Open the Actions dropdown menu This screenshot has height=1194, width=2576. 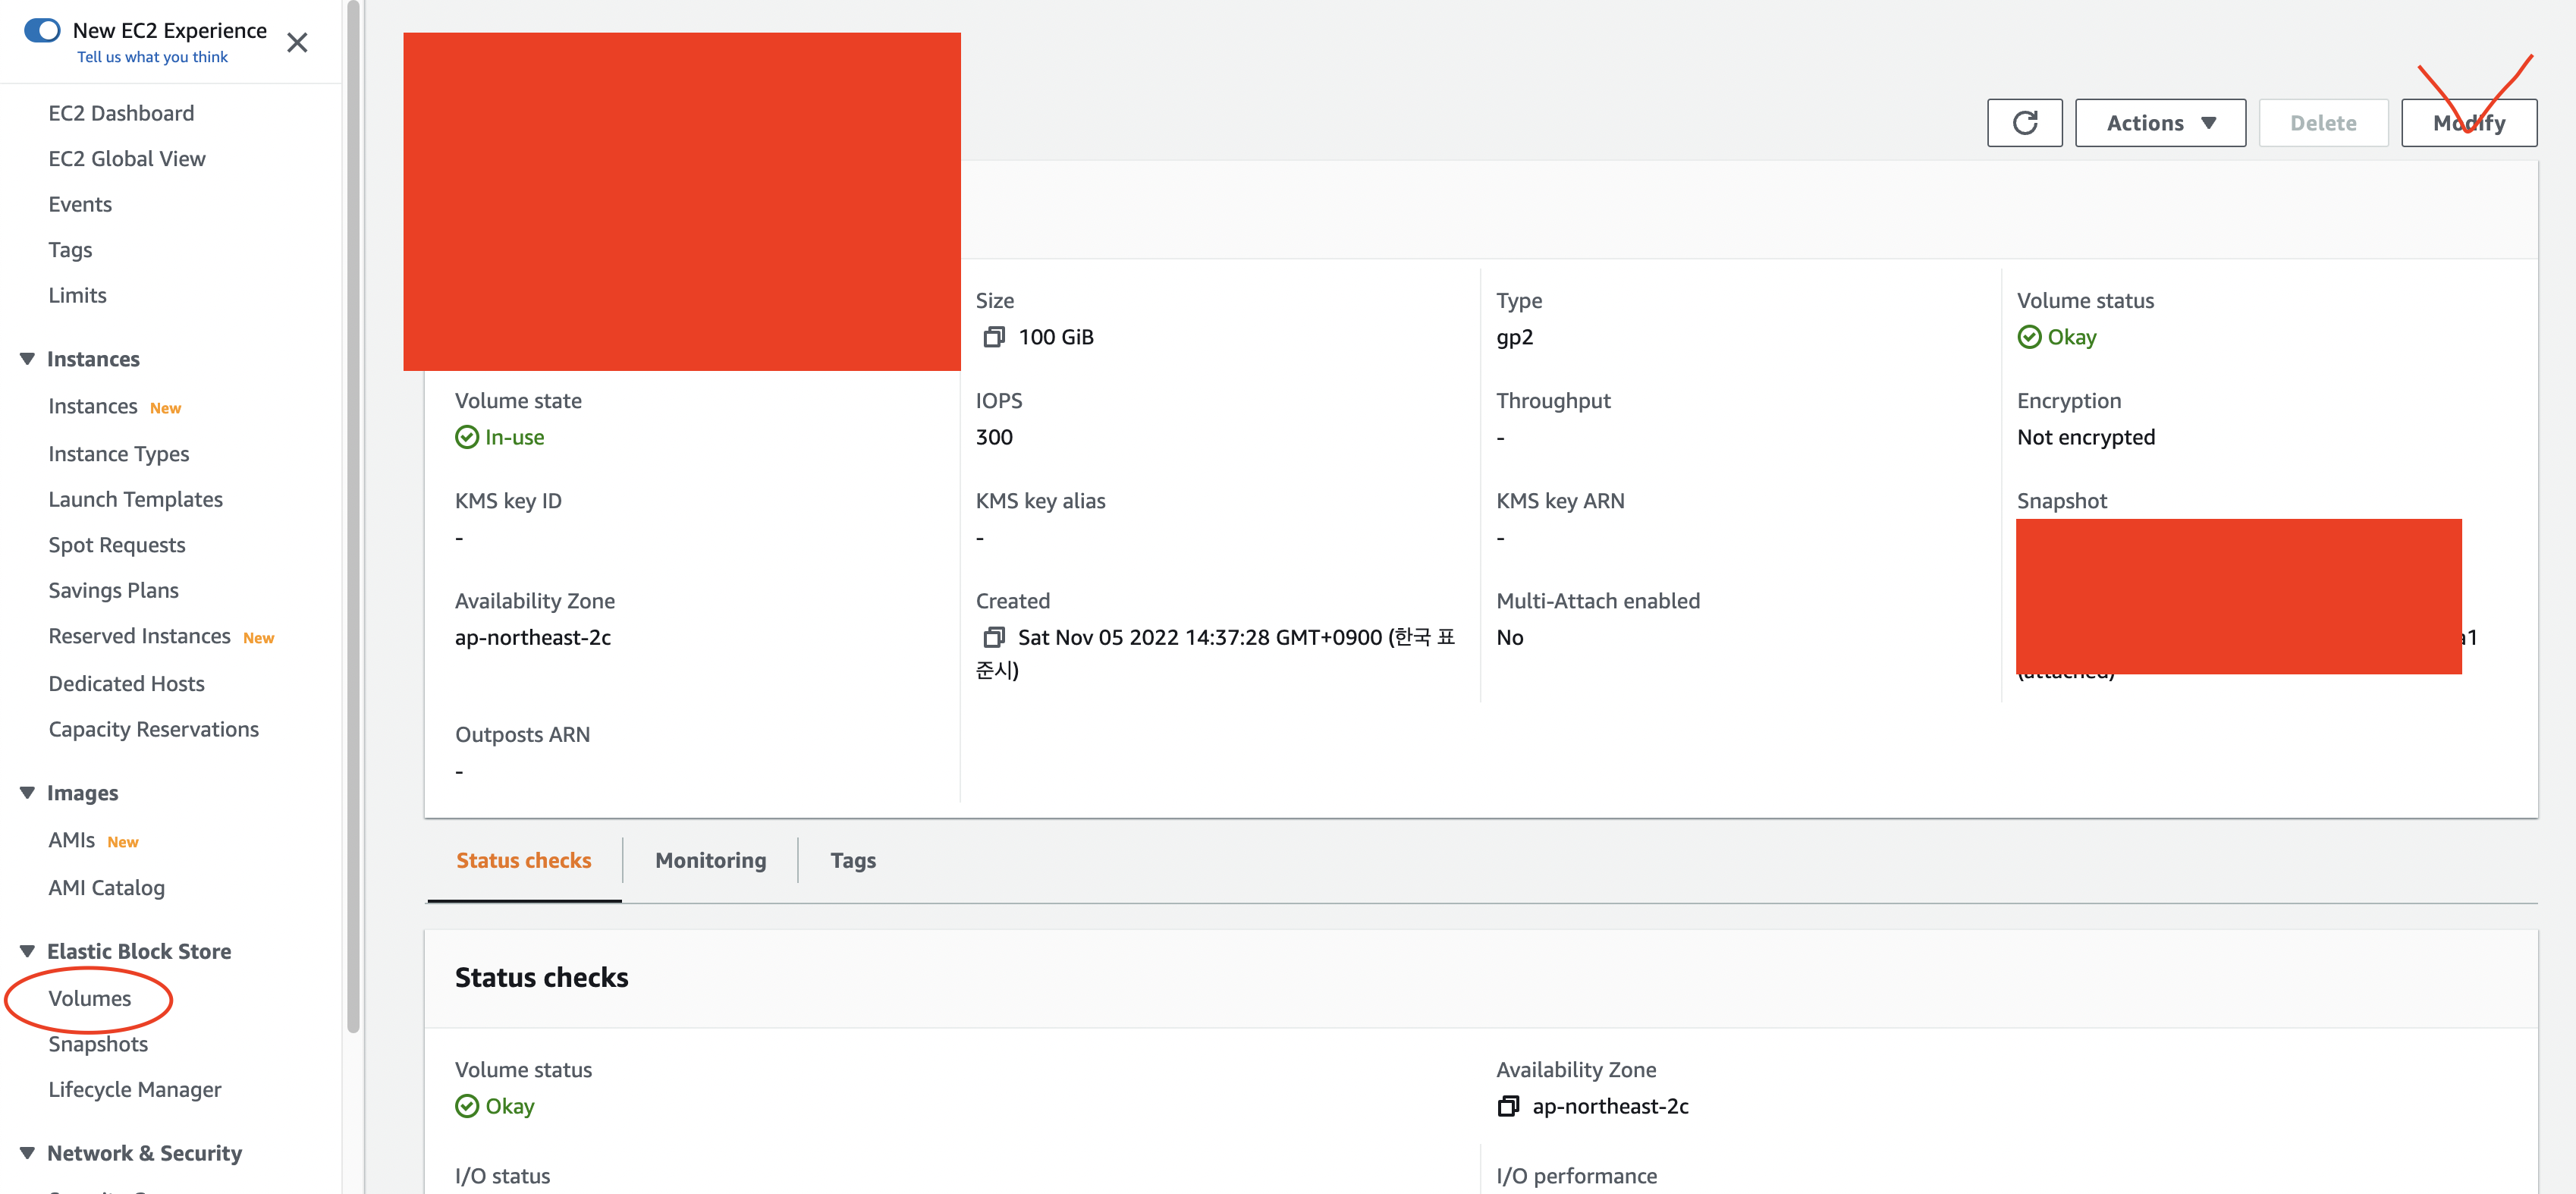coord(2160,123)
